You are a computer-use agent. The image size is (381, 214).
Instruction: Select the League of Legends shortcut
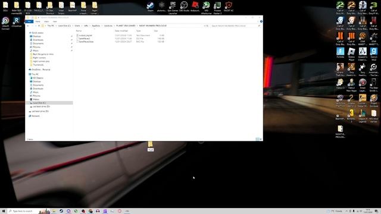point(363,116)
